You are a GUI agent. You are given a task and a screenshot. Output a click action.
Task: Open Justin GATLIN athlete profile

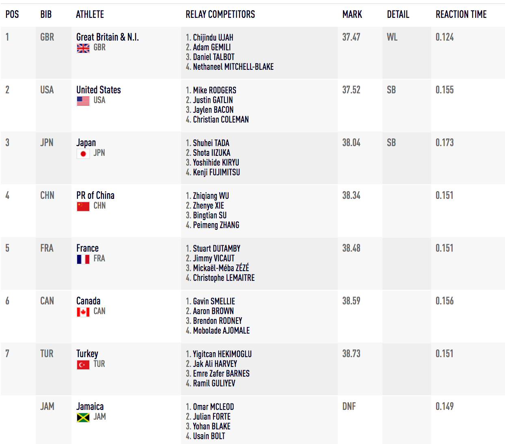point(213,100)
